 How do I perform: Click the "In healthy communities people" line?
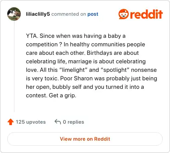click(x=104, y=45)
